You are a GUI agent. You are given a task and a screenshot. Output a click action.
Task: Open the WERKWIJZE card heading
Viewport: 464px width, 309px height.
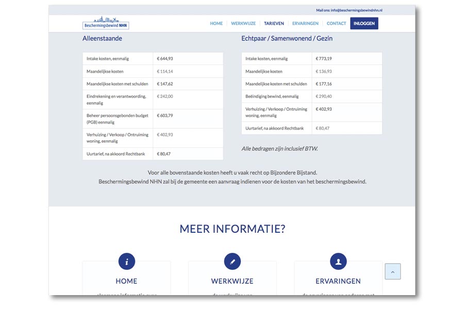tap(232, 281)
